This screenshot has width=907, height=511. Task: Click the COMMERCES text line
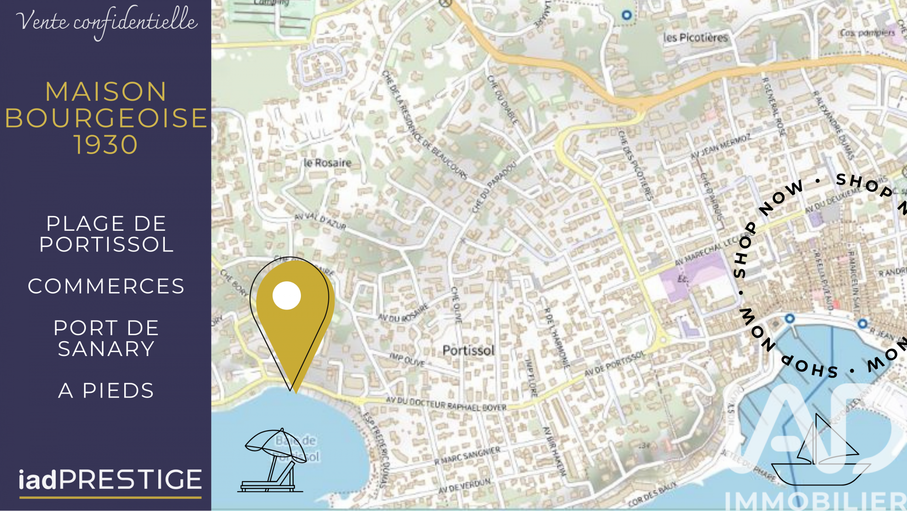click(x=106, y=286)
